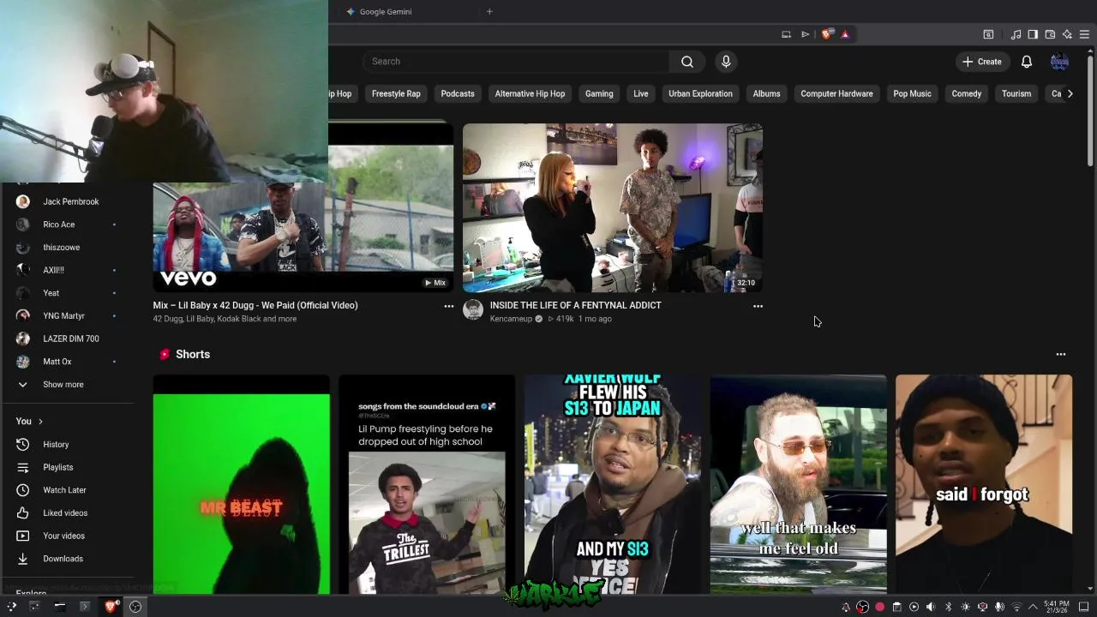Image resolution: width=1097 pixels, height=617 pixels.
Task: Click the tab search icon in toolbar
Action: point(988,34)
